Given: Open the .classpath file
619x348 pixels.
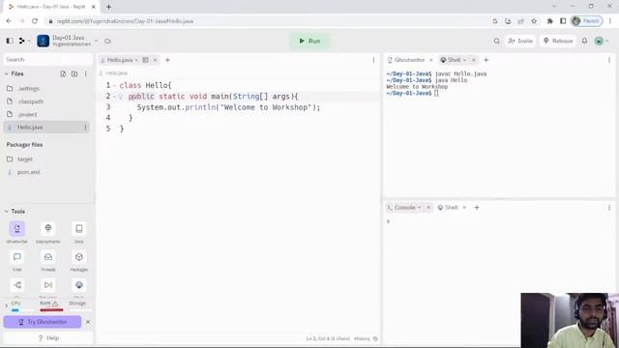Looking at the screenshot, I should tap(46, 101).
